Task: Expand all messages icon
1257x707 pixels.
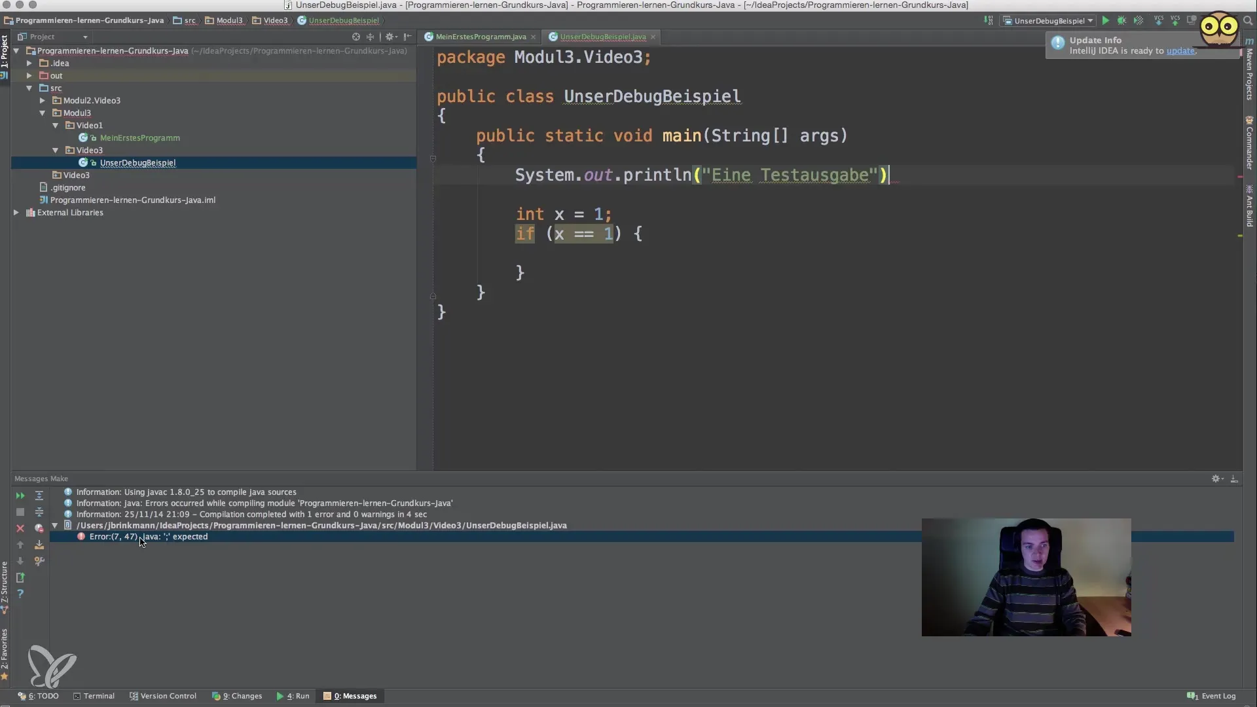Action: coord(39,496)
